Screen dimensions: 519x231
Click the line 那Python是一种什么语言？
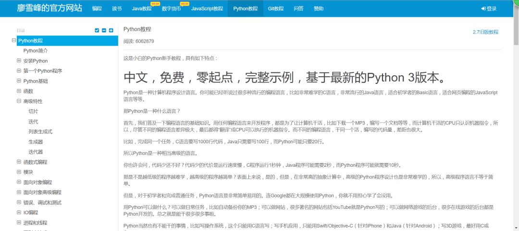coord(151,111)
